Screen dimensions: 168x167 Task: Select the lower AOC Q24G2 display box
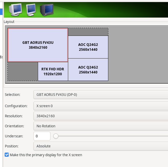pyautogui.click(x=88, y=70)
